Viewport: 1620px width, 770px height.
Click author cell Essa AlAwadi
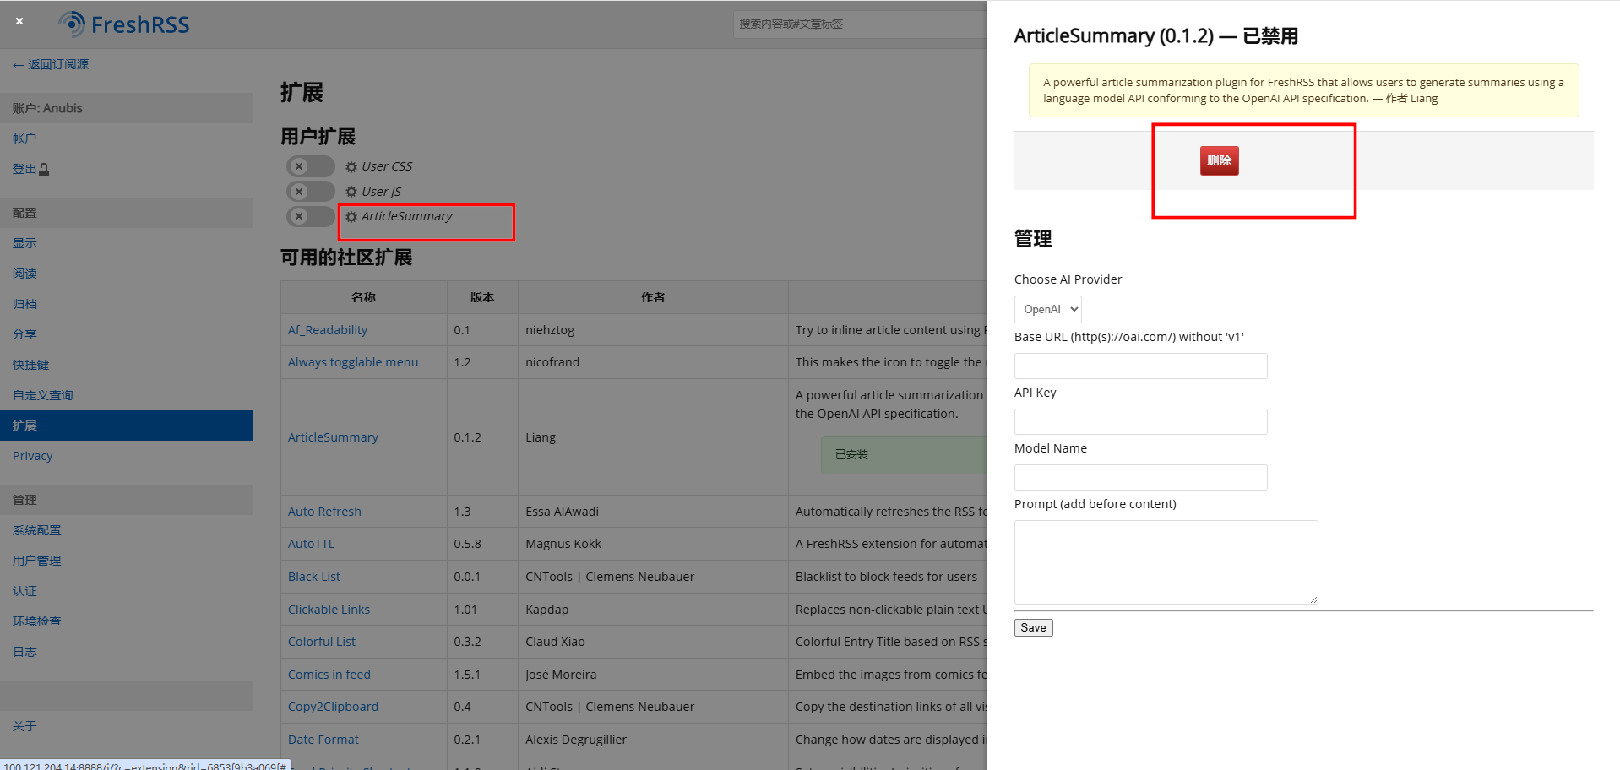(562, 512)
